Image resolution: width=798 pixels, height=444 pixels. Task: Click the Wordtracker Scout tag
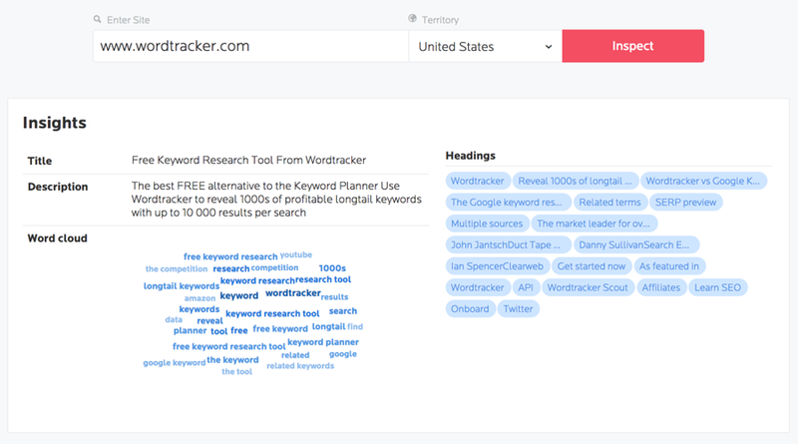click(x=588, y=287)
